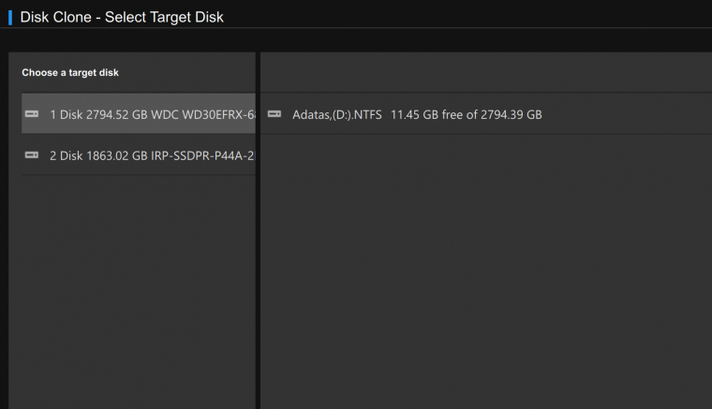
Task: Click the drive icon beside Disk 2 IRP-SSDPR
Action: [32, 155]
